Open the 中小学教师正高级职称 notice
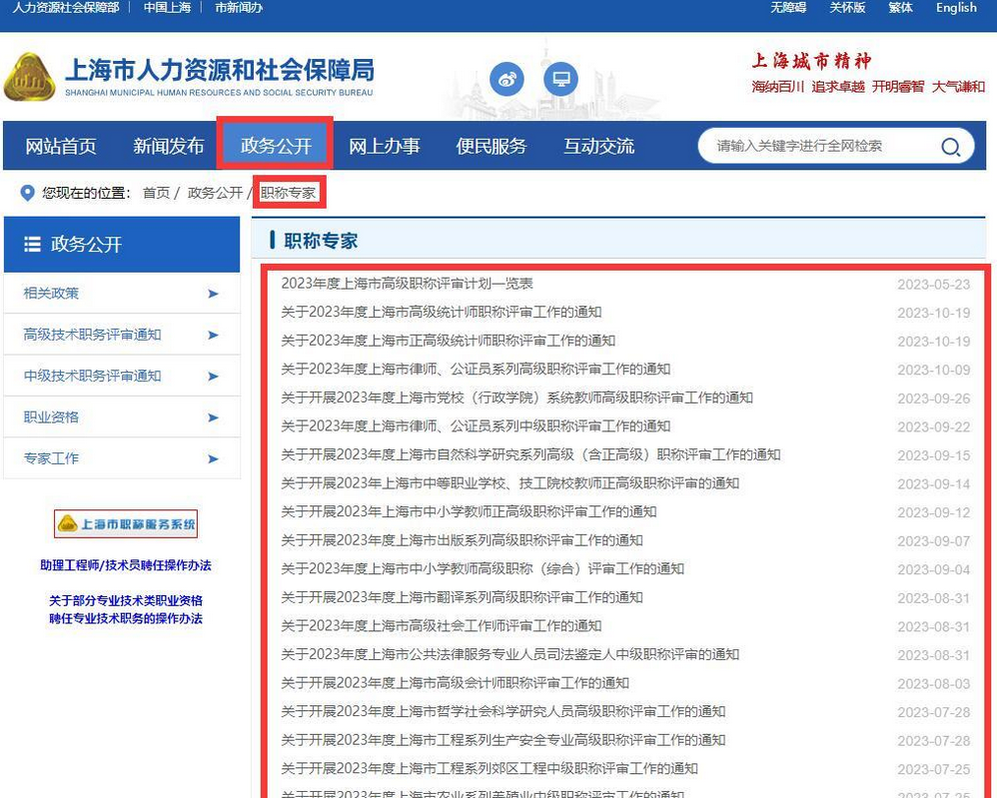 pos(469,512)
